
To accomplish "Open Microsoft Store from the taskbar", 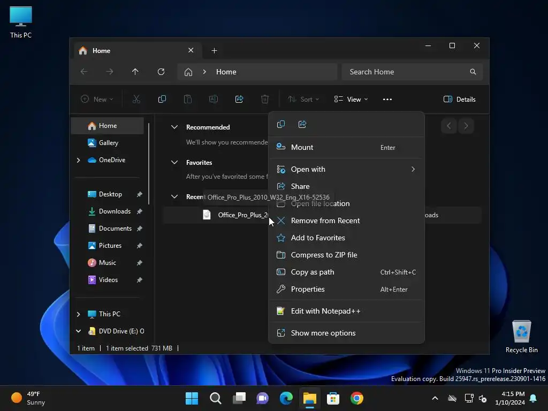I will coord(333,398).
